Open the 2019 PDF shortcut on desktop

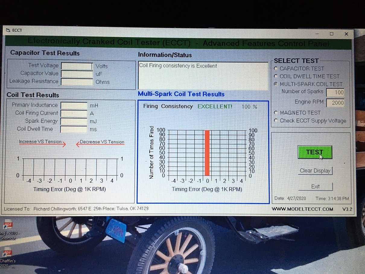coord(8,226)
